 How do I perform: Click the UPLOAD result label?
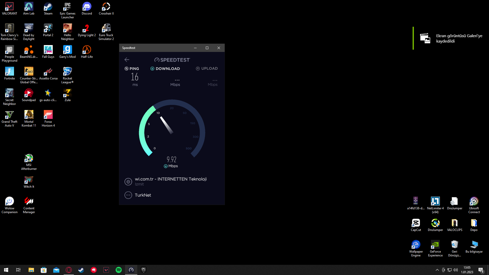pyautogui.click(x=209, y=68)
